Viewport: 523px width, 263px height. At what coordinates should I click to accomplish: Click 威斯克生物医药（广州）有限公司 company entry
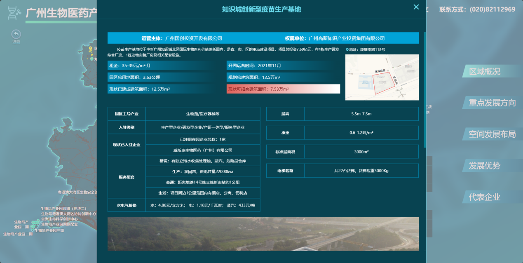203,150
